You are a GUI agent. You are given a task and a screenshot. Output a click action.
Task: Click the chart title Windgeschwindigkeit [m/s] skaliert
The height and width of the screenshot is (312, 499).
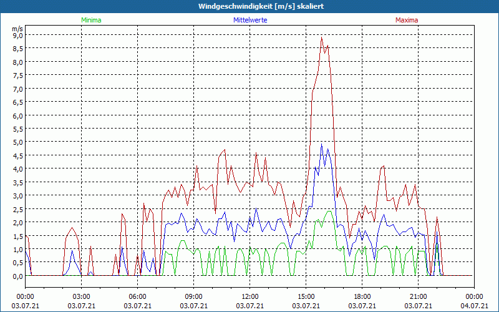click(261, 6)
